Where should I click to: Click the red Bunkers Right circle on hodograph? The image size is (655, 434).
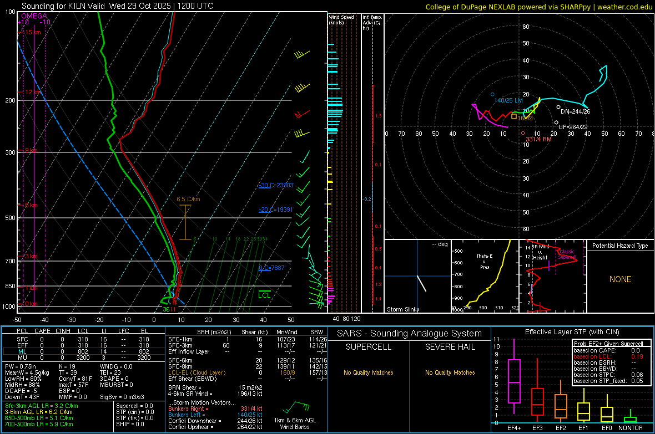[x=522, y=133]
